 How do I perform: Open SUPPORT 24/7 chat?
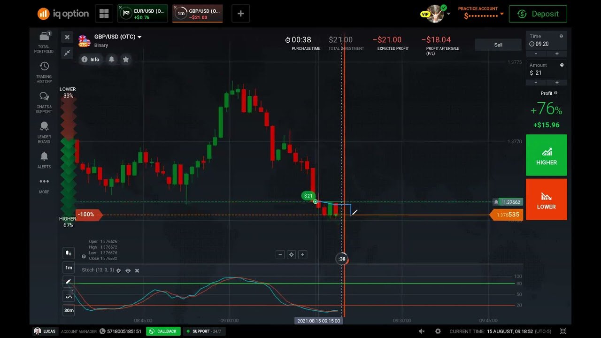pos(204,331)
